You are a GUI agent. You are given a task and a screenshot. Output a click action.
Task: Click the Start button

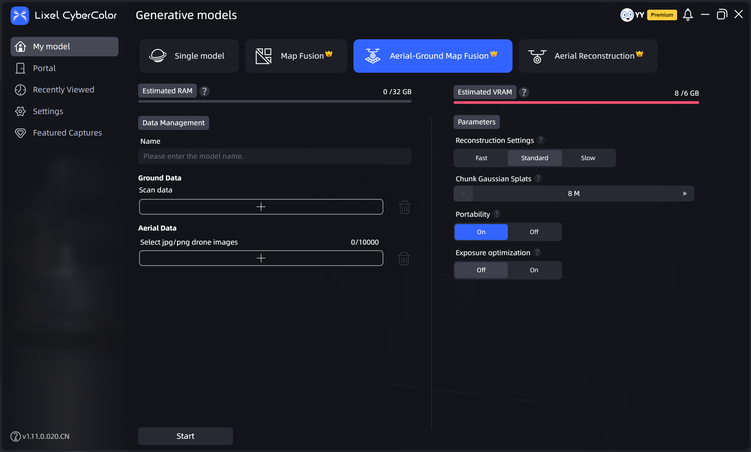[x=185, y=436]
